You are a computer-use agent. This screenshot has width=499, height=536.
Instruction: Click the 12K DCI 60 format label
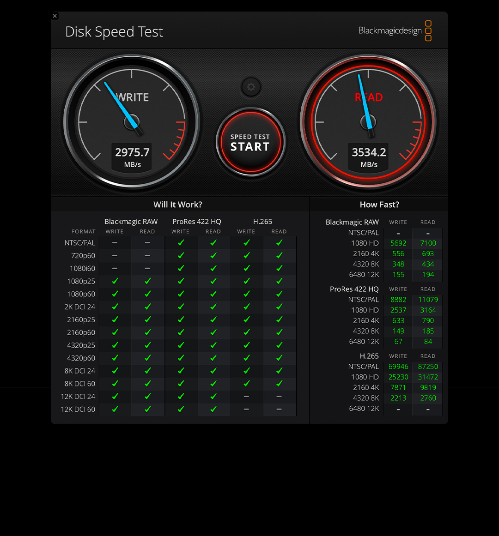point(78,410)
